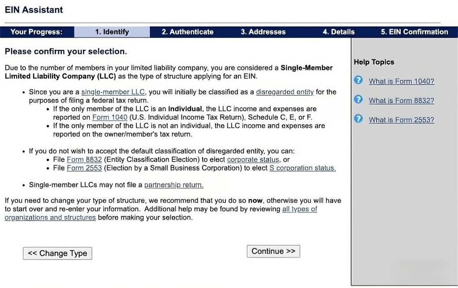The width and height of the screenshot is (458, 288).
Task: Switch to the 3. Addresses step
Action: (263, 32)
